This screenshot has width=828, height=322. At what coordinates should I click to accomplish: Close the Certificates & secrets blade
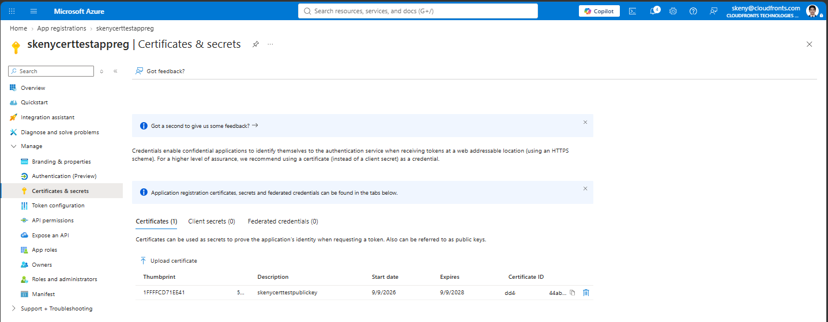[x=809, y=44]
